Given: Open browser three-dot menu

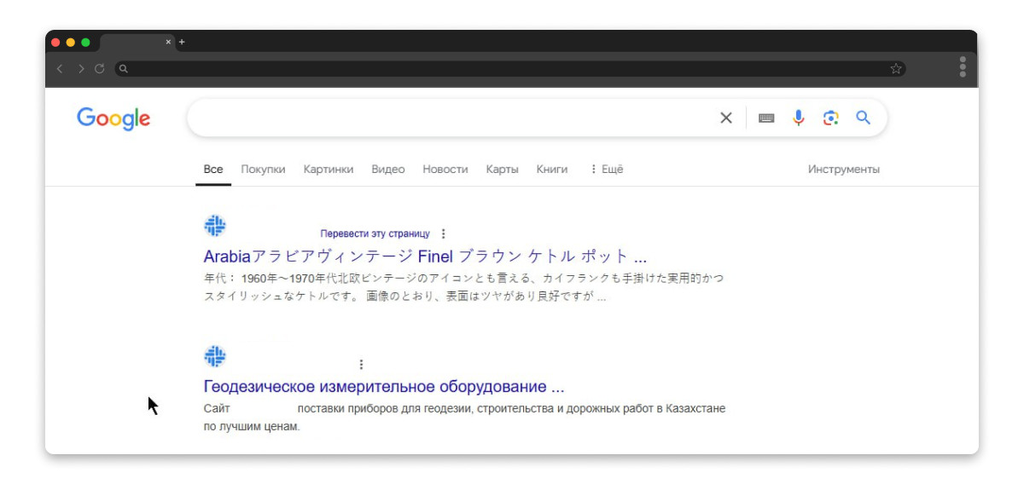Looking at the screenshot, I should click(x=963, y=67).
